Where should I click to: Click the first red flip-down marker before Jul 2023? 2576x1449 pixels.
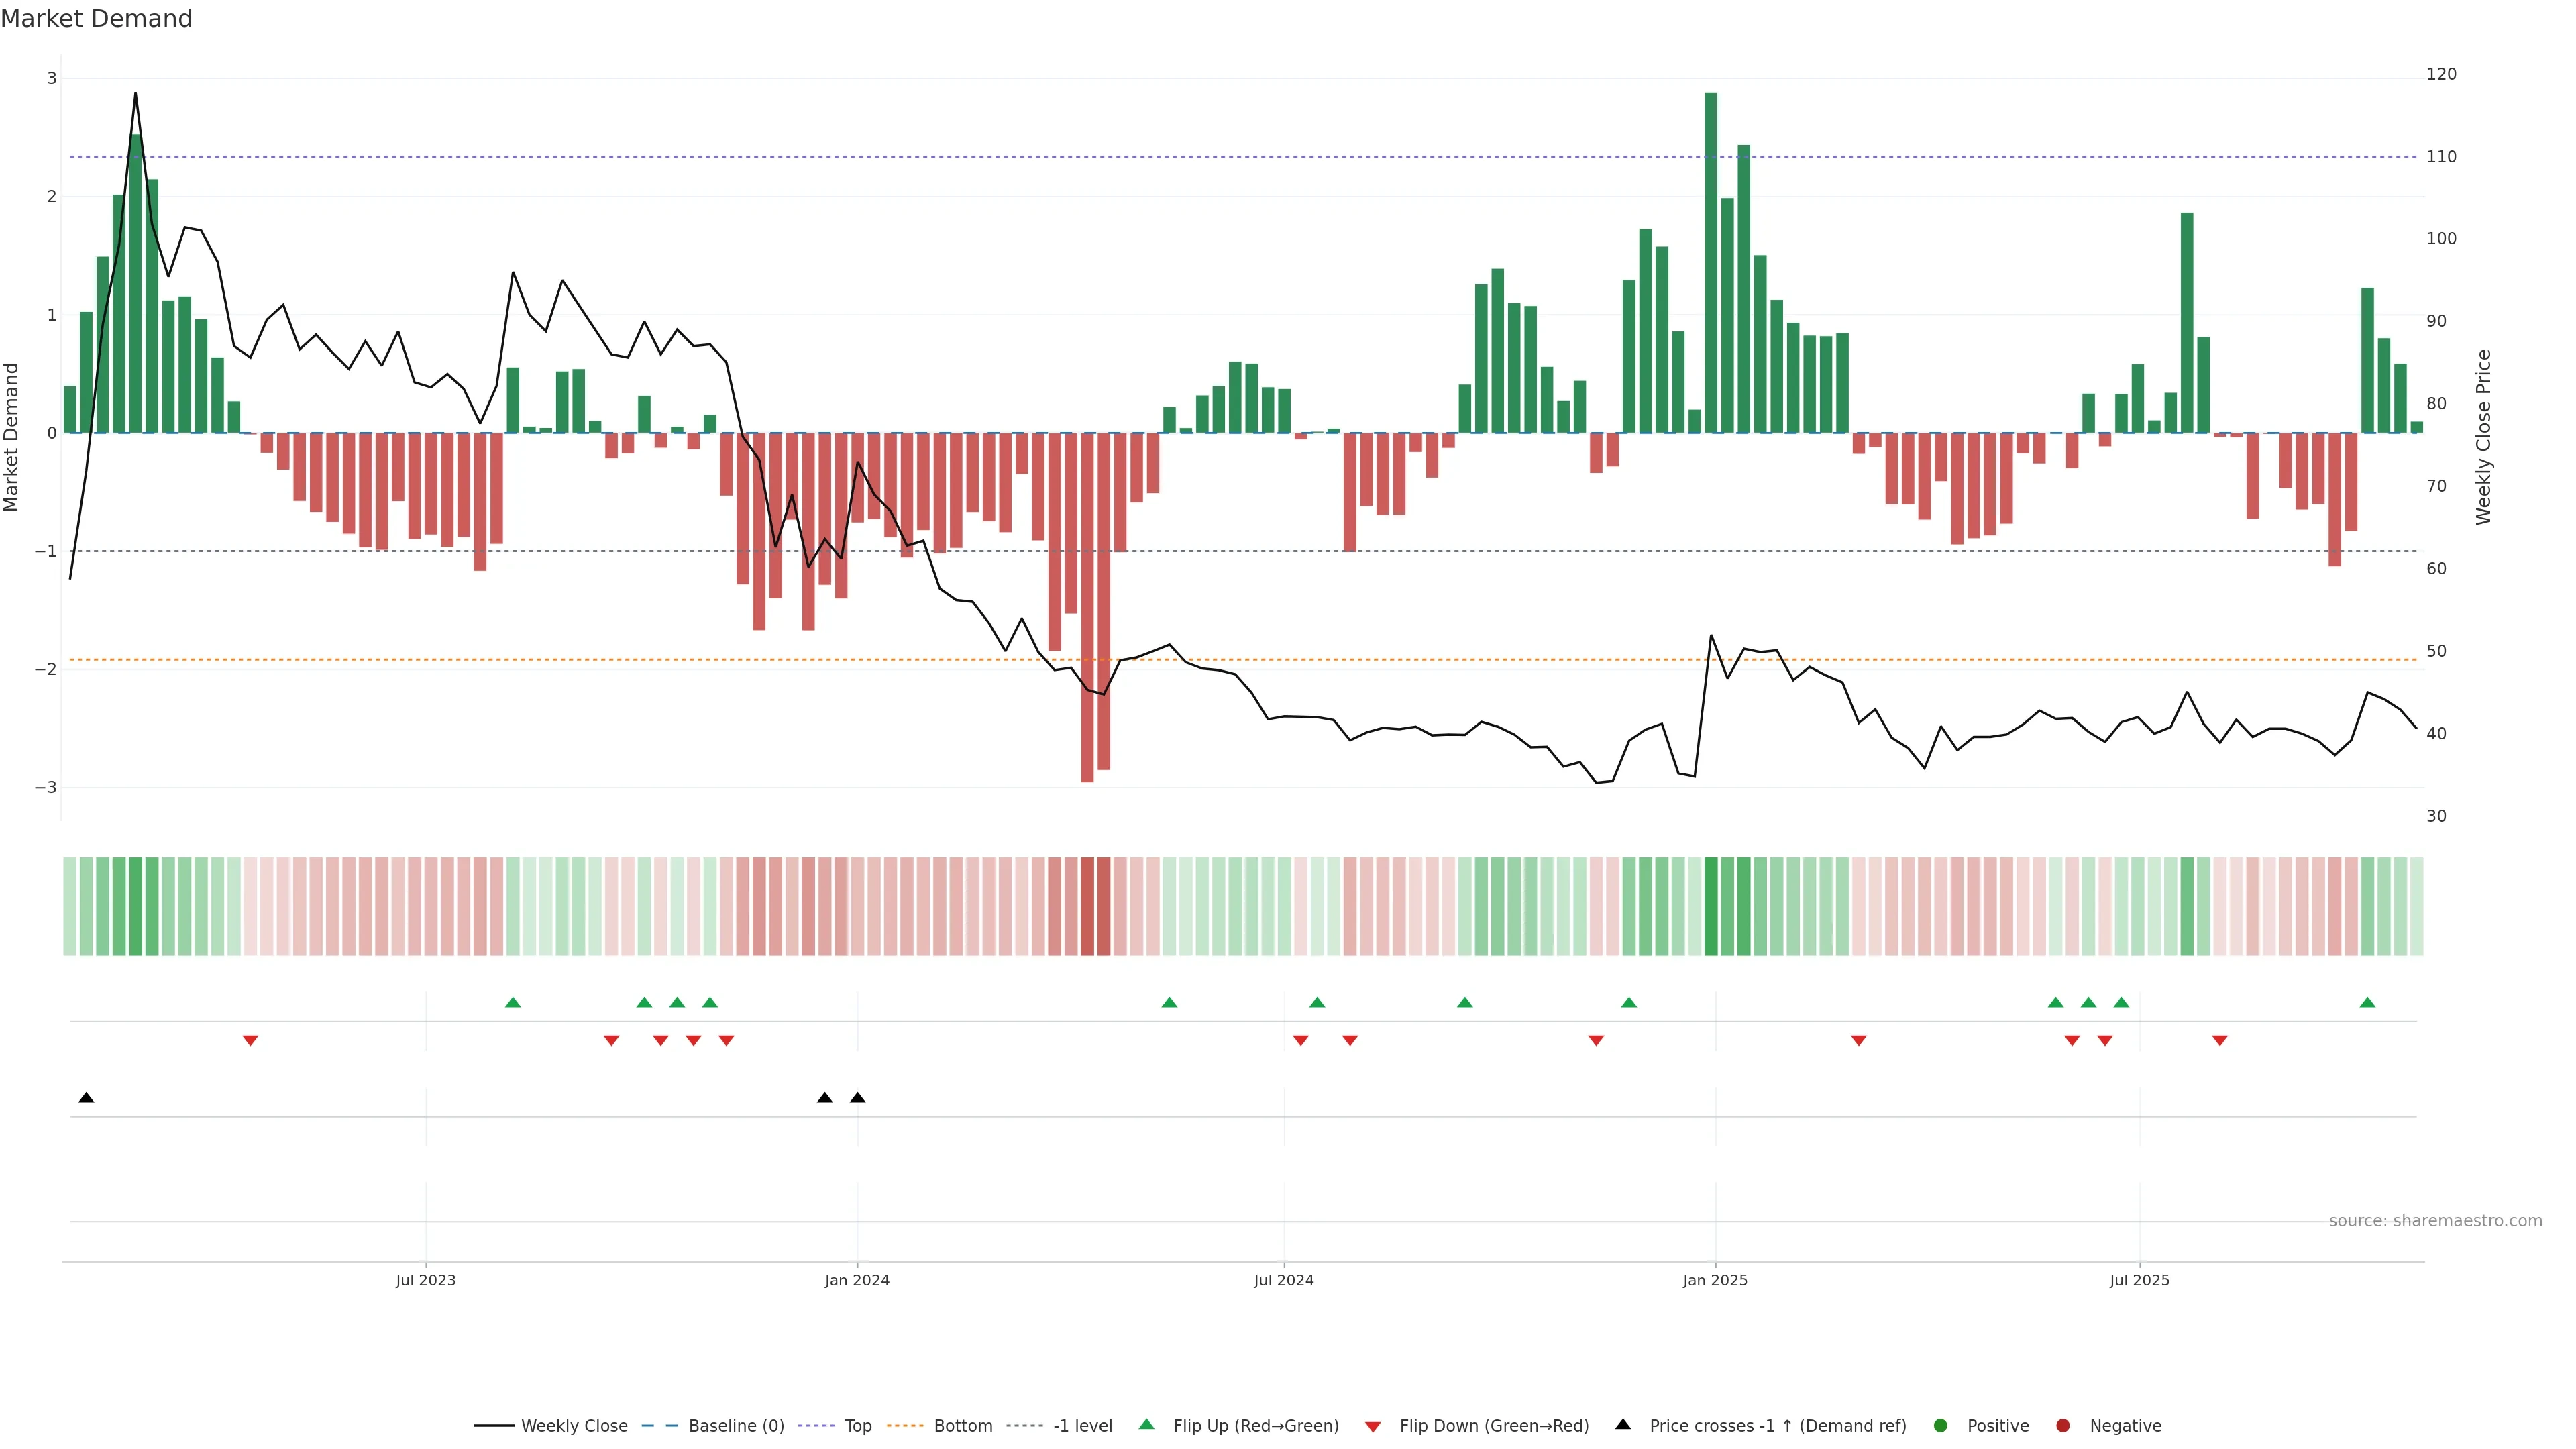(251, 1041)
